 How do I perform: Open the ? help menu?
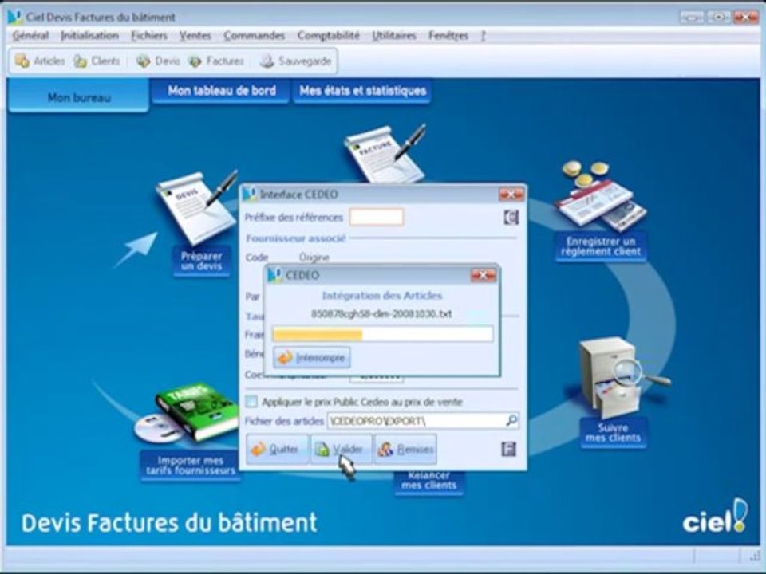coord(484,36)
